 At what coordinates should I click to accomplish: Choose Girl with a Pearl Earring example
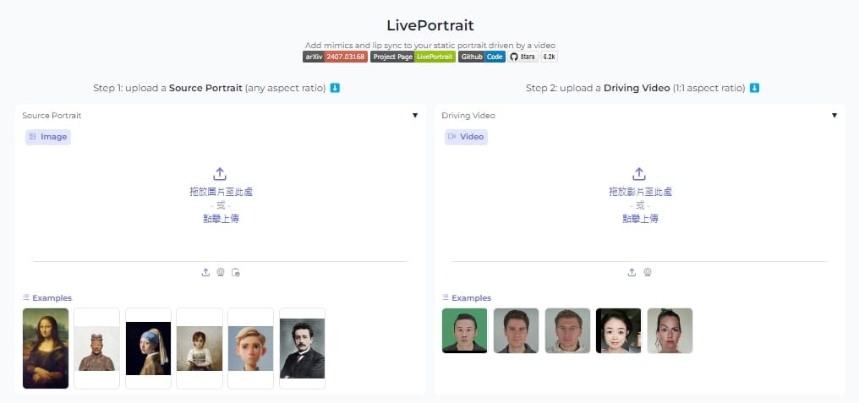pos(148,348)
